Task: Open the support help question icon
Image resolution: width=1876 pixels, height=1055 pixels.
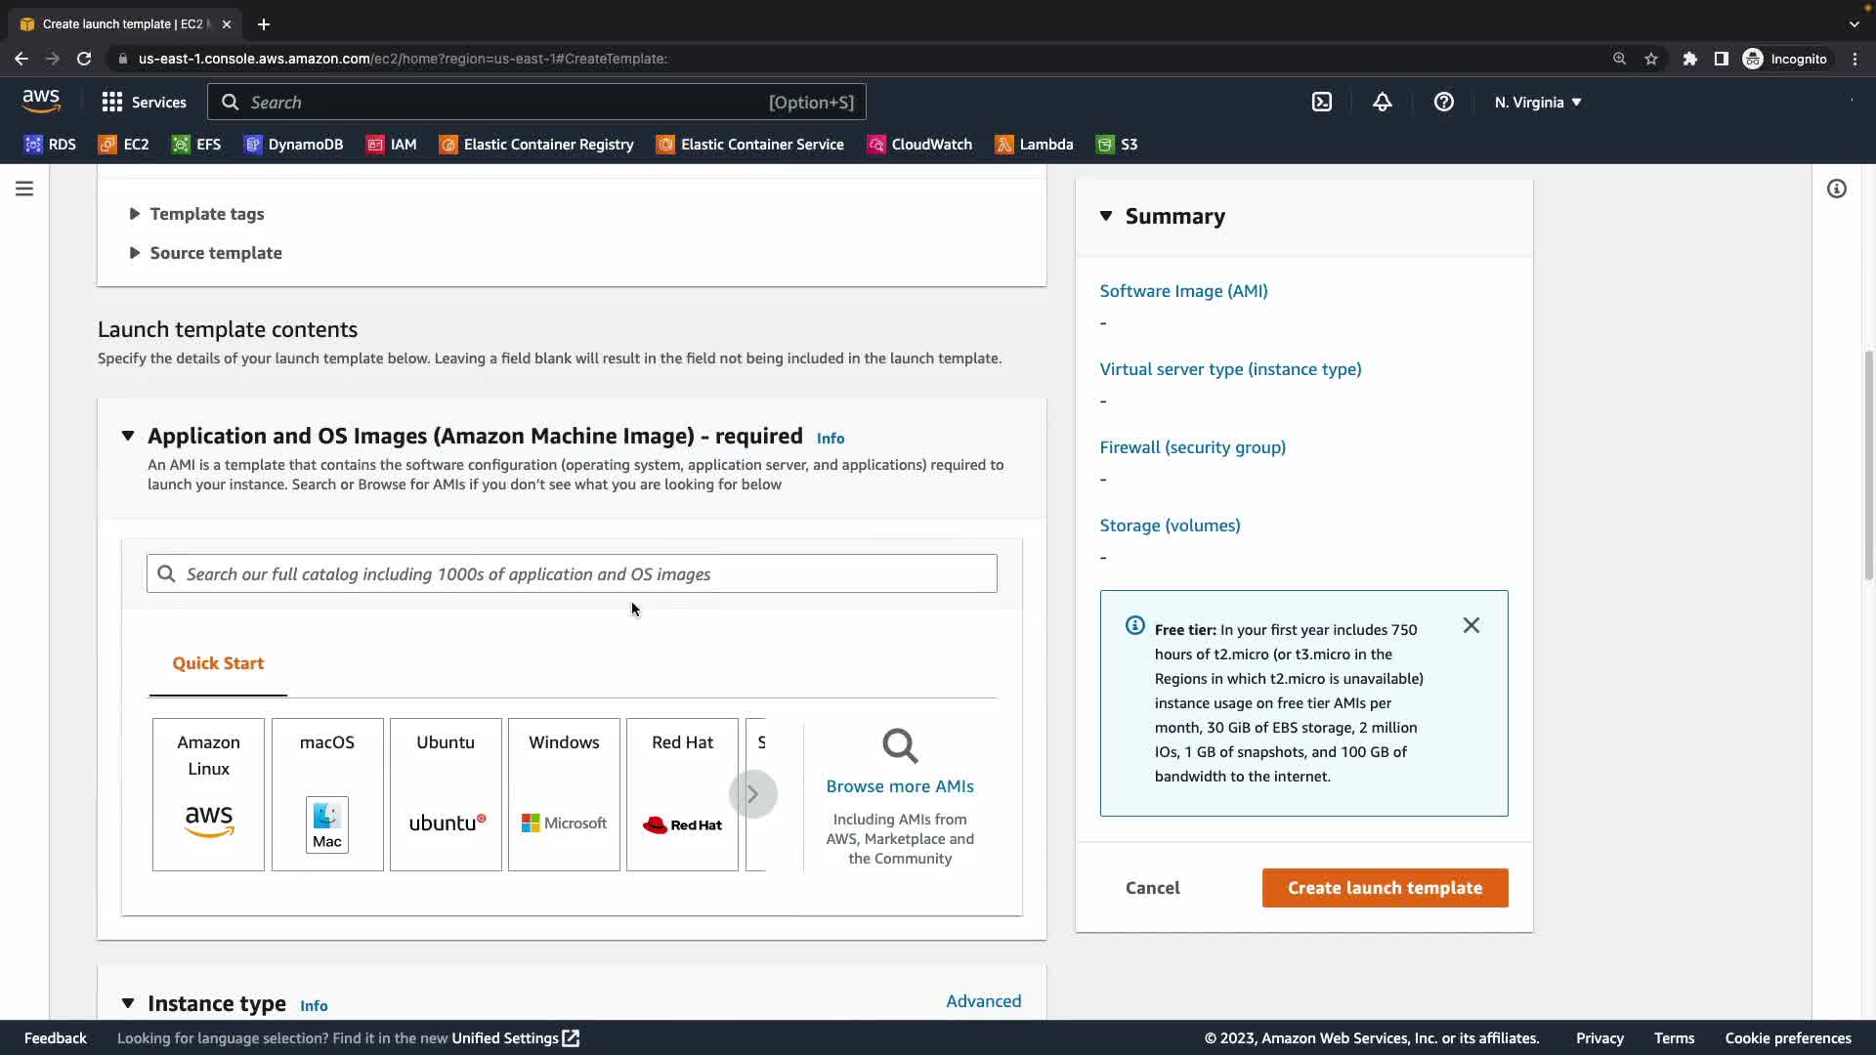Action: (x=1443, y=102)
